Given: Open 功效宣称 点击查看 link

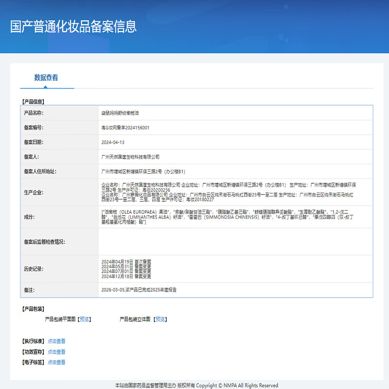Looking at the screenshot, I should (x=56, y=352).
